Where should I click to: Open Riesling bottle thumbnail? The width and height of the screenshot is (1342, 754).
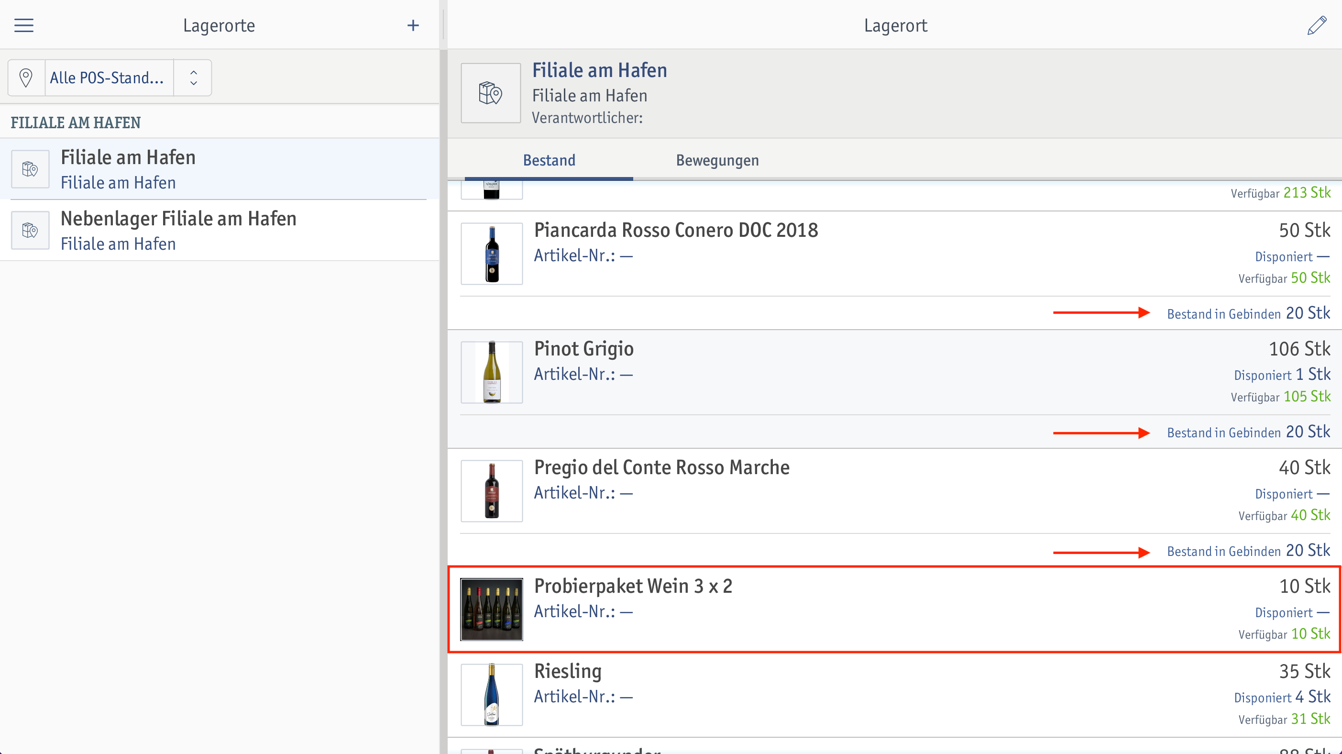click(x=492, y=695)
